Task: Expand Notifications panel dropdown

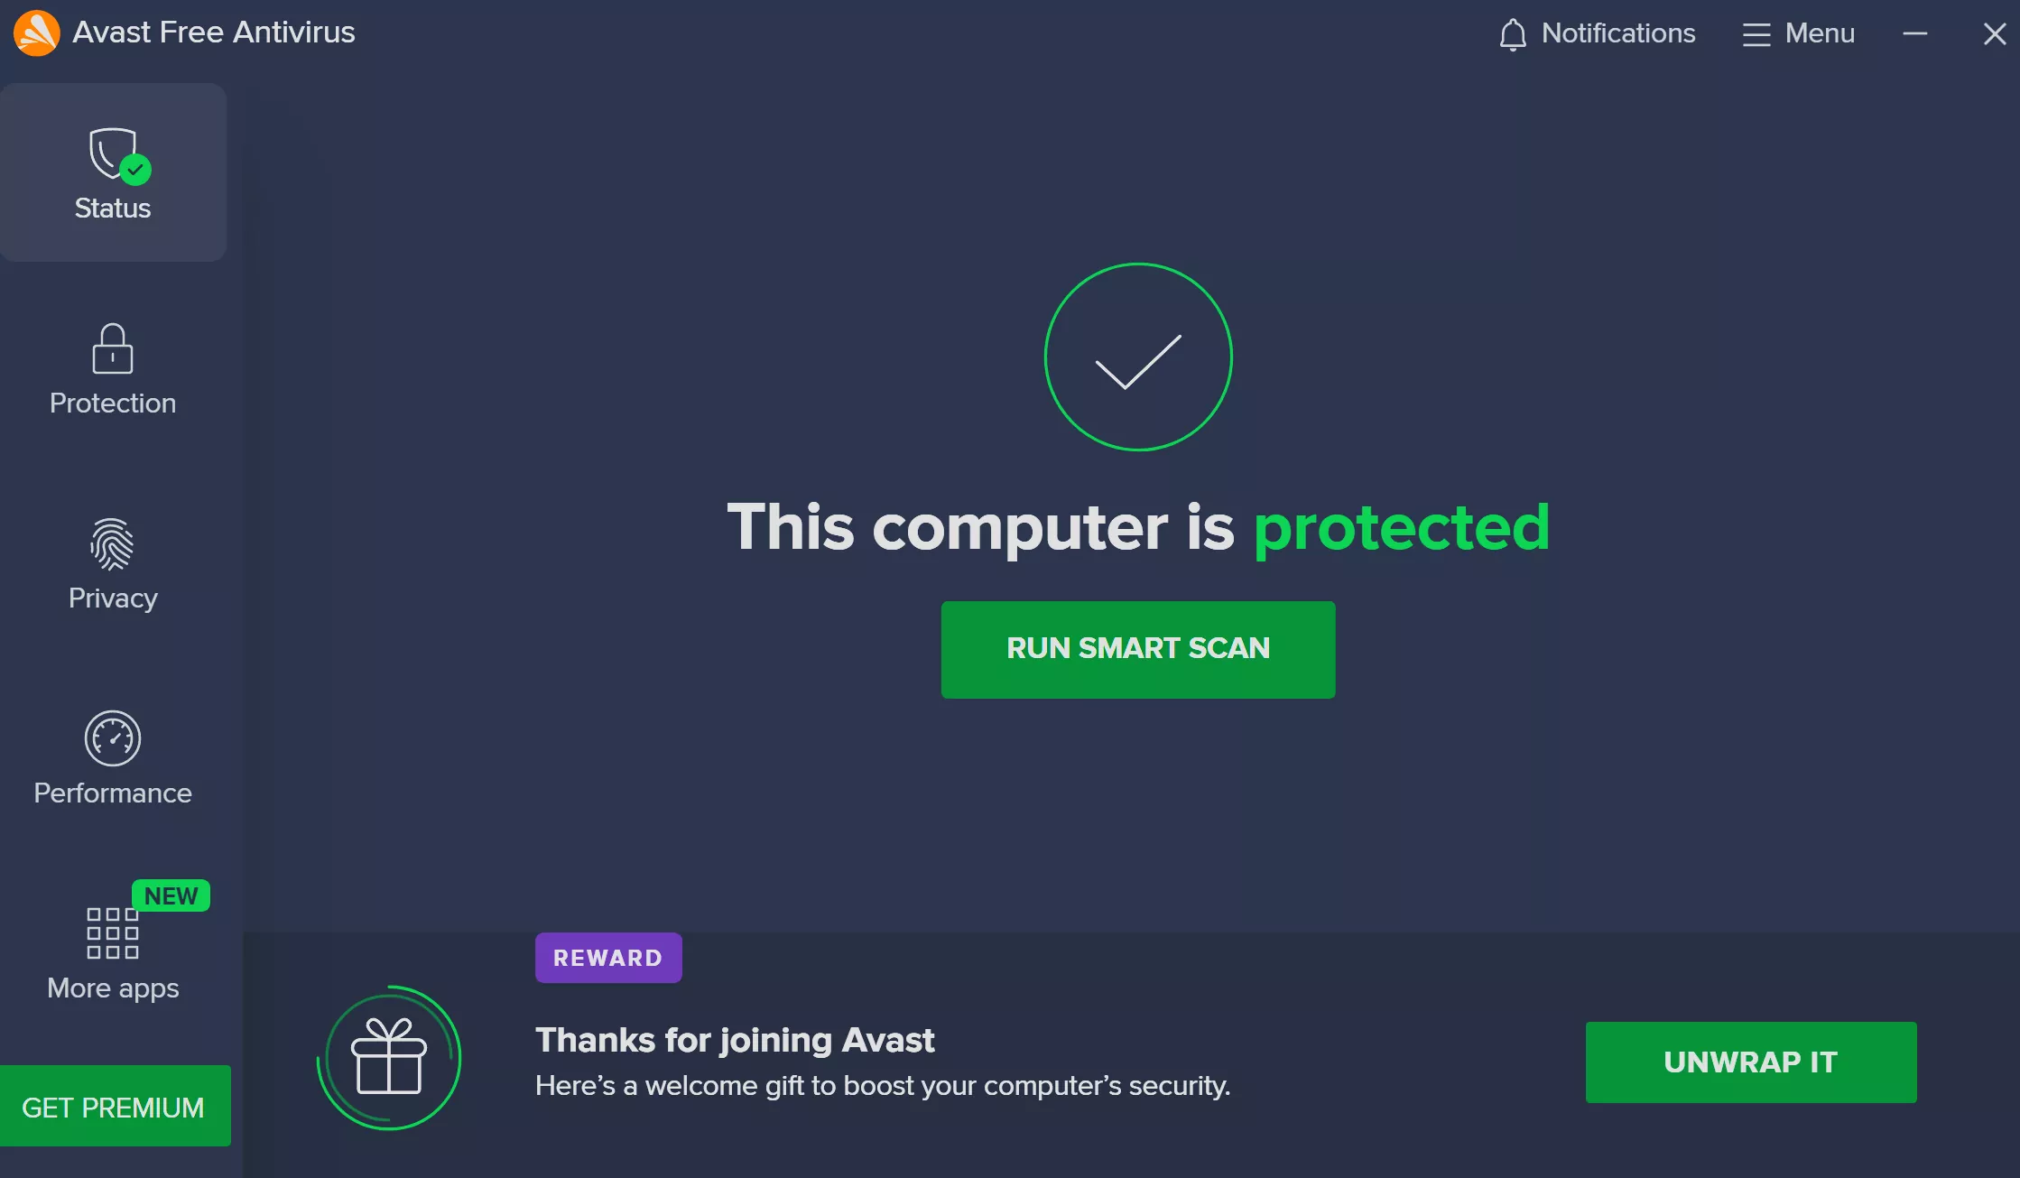Action: (1598, 32)
